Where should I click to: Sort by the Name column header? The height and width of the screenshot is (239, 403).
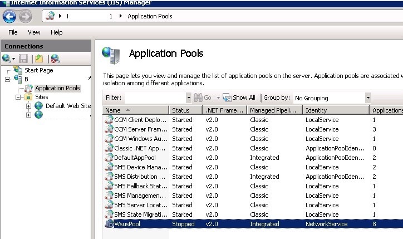pos(136,110)
